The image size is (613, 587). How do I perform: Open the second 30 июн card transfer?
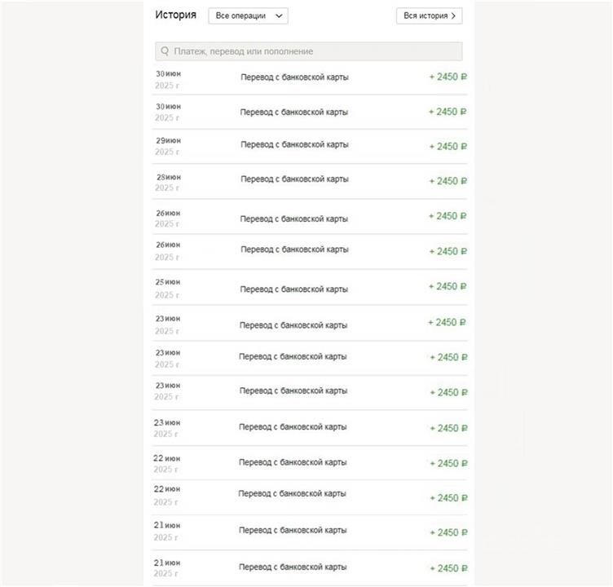point(294,112)
